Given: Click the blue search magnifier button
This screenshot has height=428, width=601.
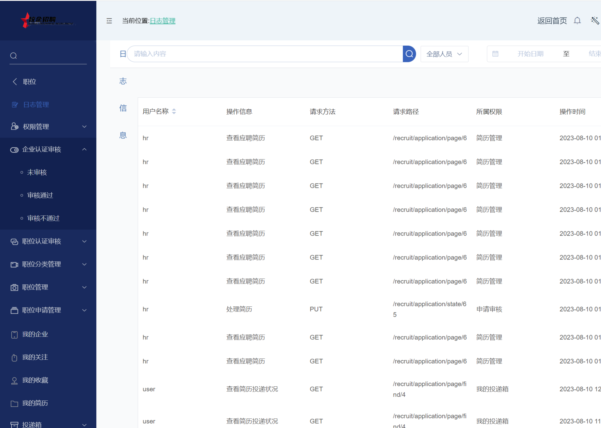Looking at the screenshot, I should pyautogui.click(x=409, y=54).
